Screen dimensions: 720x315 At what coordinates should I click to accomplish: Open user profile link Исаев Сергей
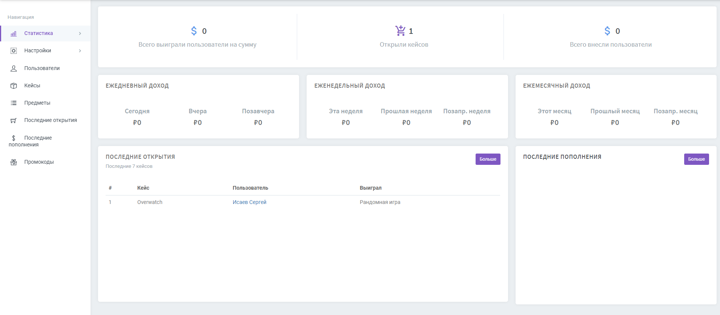tap(249, 202)
